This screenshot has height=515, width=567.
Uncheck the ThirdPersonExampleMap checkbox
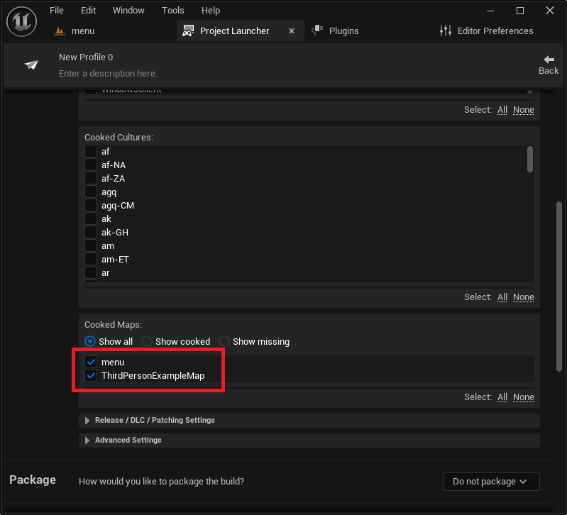pos(91,375)
